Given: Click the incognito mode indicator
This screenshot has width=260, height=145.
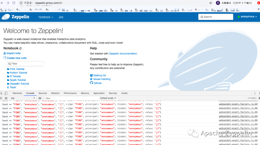Looking at the screenshot, I should pyautogui.click(x=235, y=3).
